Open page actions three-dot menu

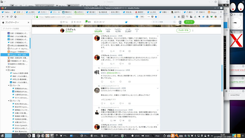tap(149, 17)
